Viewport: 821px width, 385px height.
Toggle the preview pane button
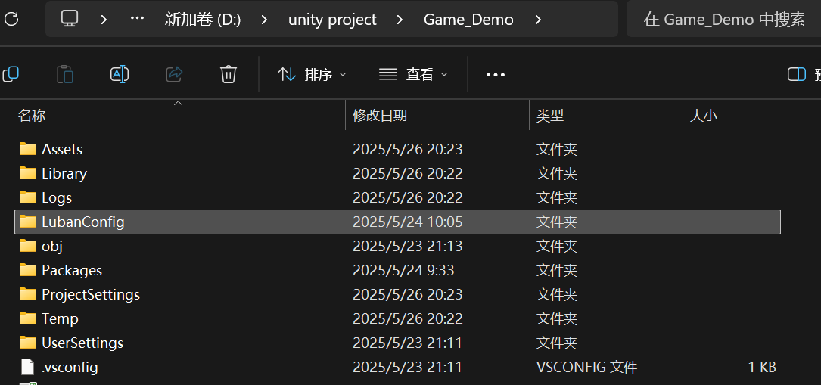(797, 74)
